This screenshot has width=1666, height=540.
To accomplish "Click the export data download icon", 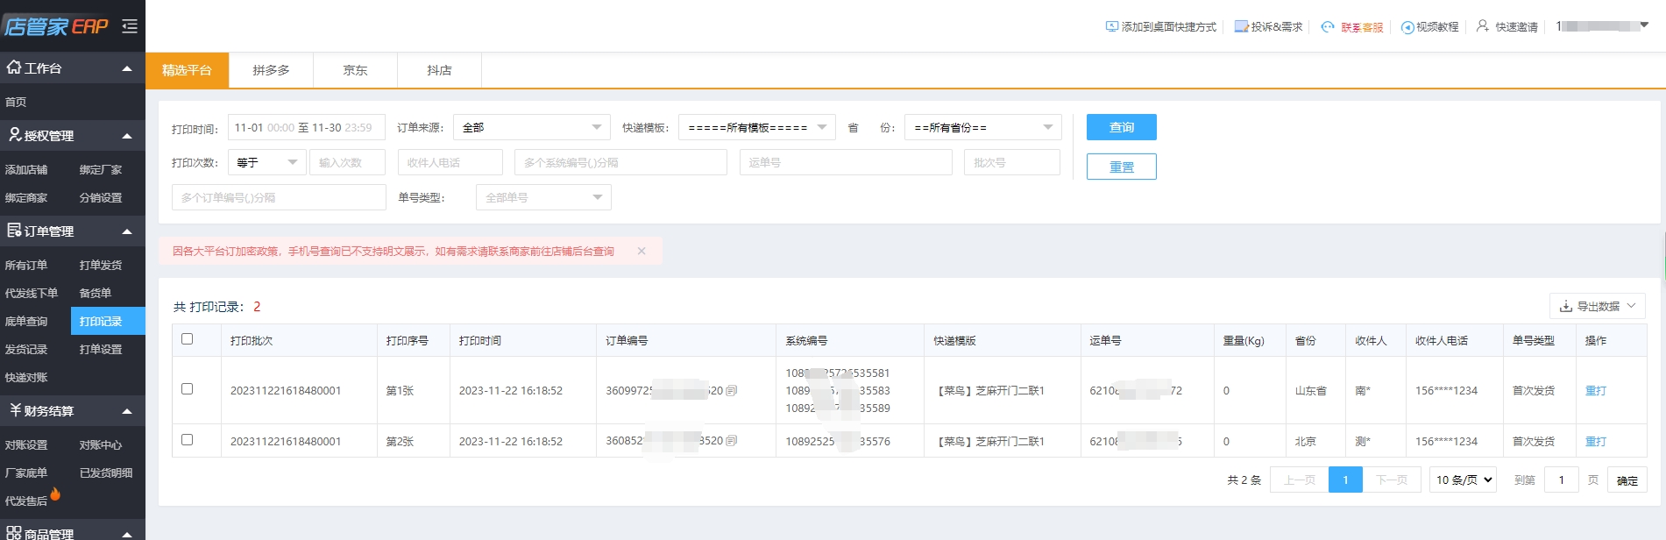I will (1565, 306).
